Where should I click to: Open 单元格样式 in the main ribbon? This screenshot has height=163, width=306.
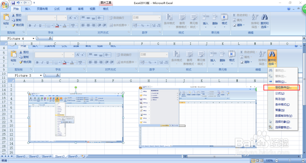pyautogui.click(x=194, y=21)
